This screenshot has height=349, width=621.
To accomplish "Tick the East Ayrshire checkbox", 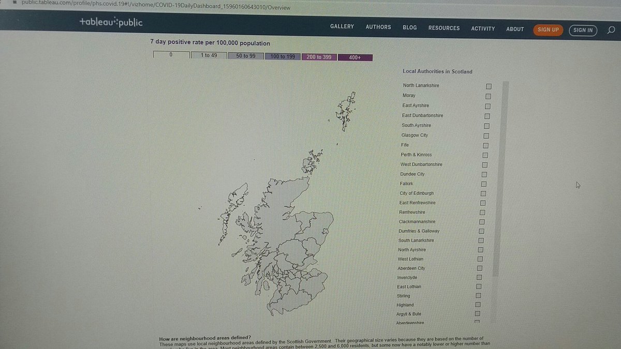I will tap(487, 106).
